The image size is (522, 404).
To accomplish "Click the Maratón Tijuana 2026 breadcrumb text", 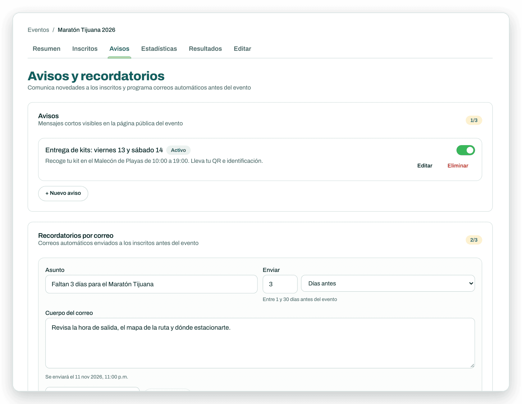I will [x=86, y=30].
